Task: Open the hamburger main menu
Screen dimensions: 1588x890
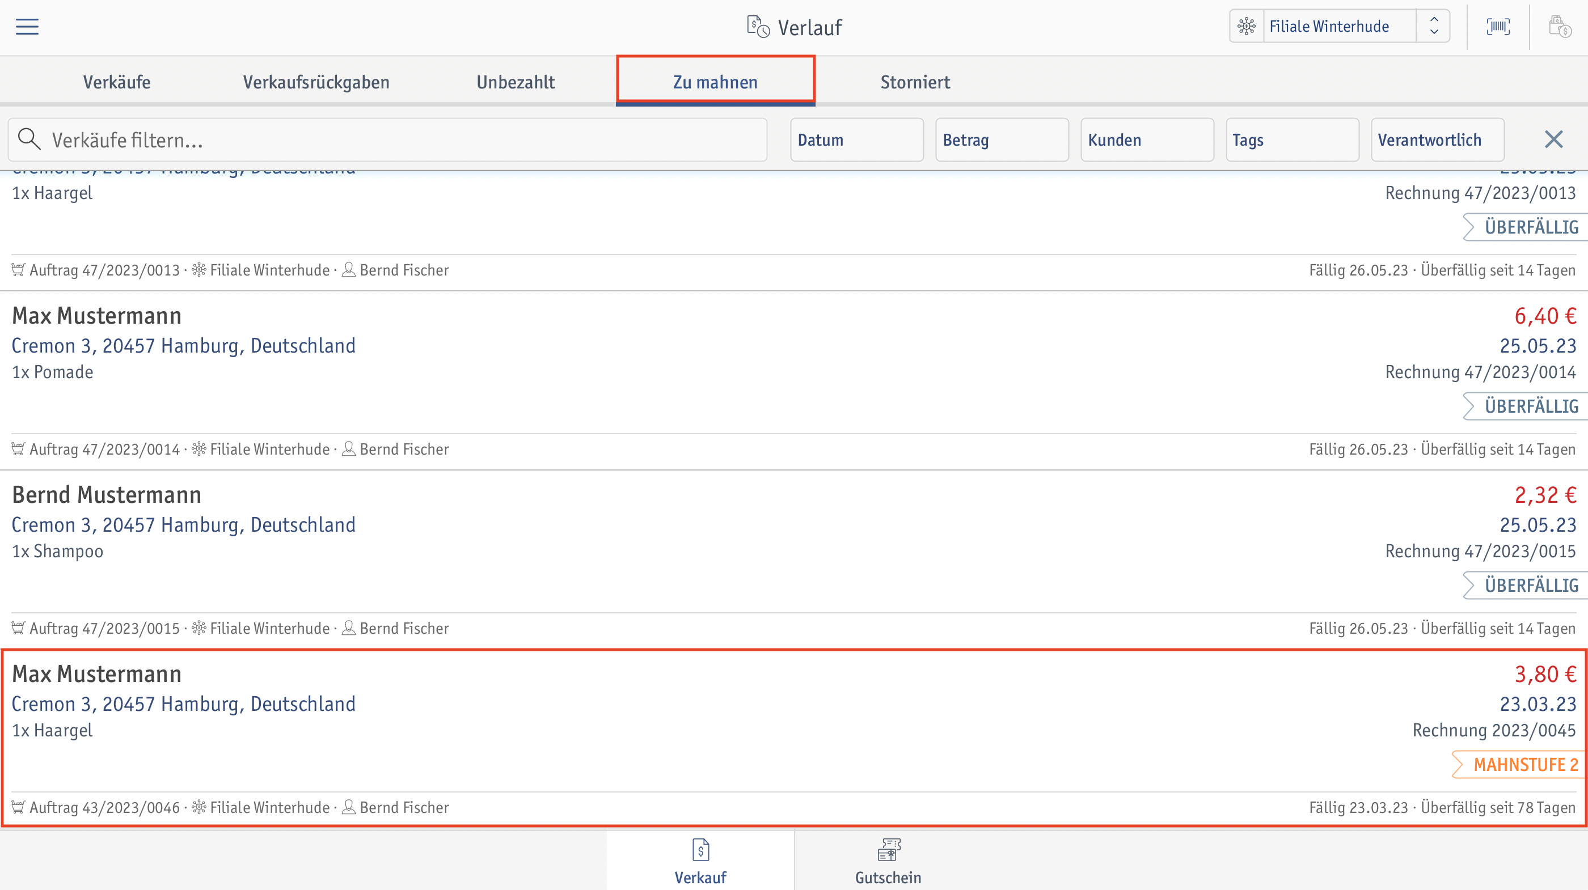Action: (27, 27)
